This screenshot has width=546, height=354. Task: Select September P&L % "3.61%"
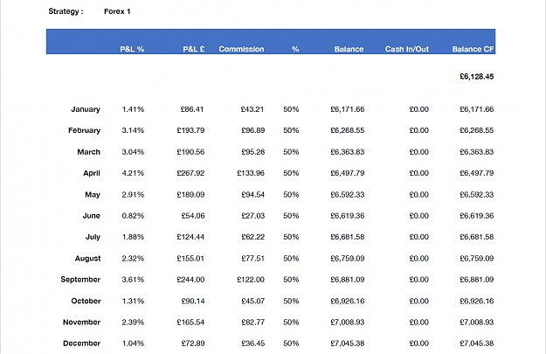[x=133, y=280]
